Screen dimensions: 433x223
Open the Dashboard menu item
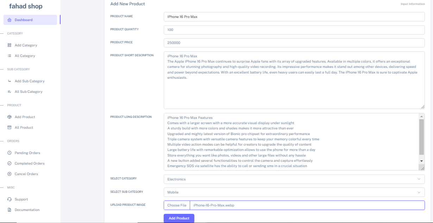[30, 20]
